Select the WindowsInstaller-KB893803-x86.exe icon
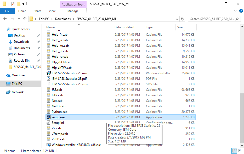 tap(49, 145)
